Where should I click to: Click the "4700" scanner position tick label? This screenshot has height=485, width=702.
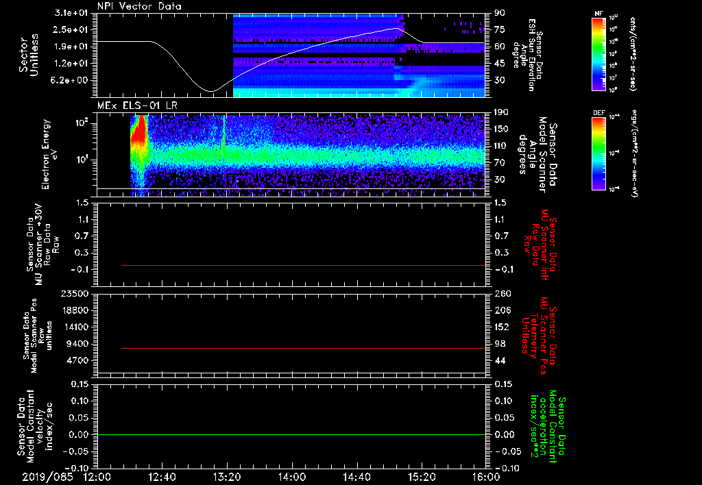pyautogui.click(x=78, y=360)
